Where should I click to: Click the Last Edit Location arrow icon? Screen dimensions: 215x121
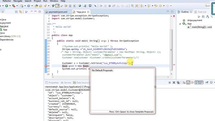click(156, 6)
